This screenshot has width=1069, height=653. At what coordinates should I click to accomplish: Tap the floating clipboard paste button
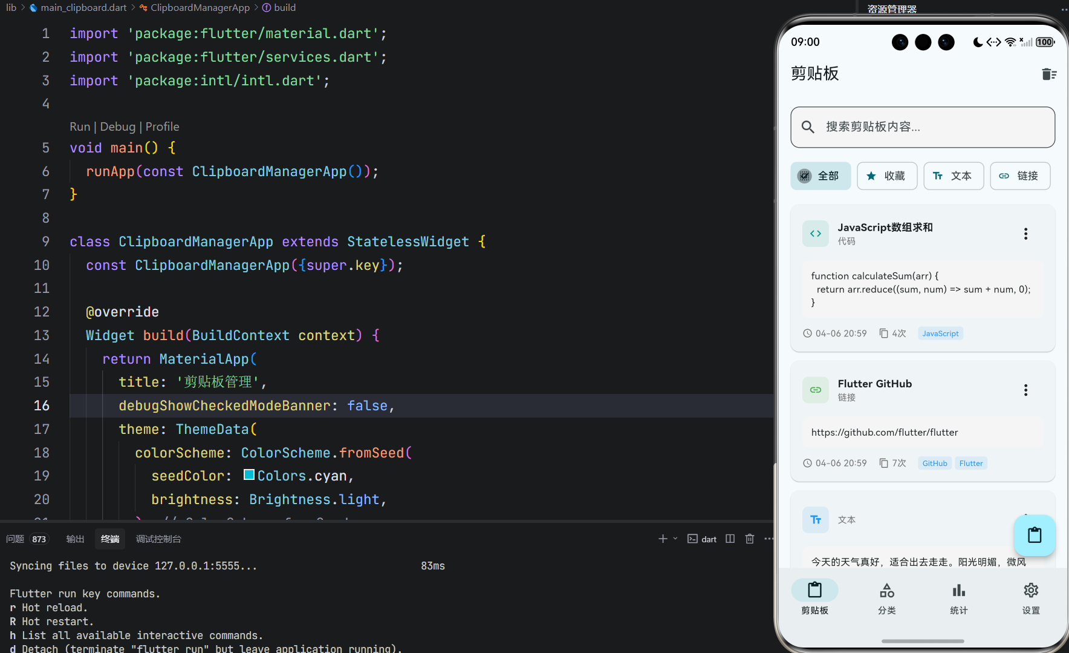[x=1035, y=536]
